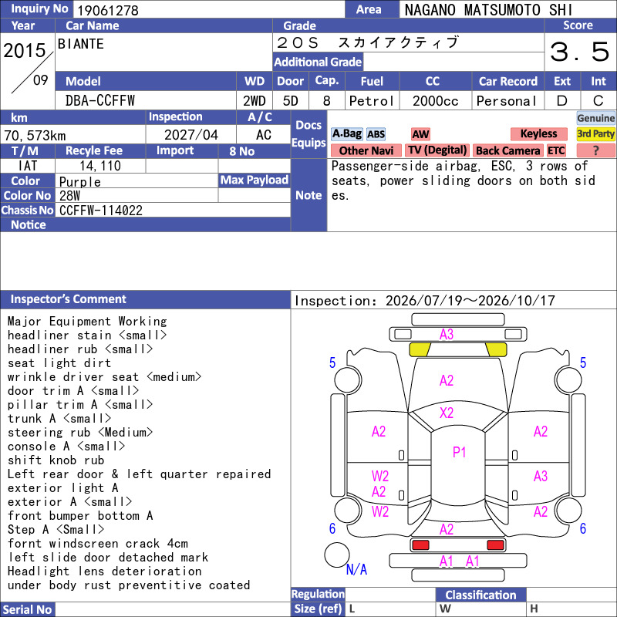Click the A-Bag equipment badge
This screenshot has width=617, height=617.
click(346, 133)
